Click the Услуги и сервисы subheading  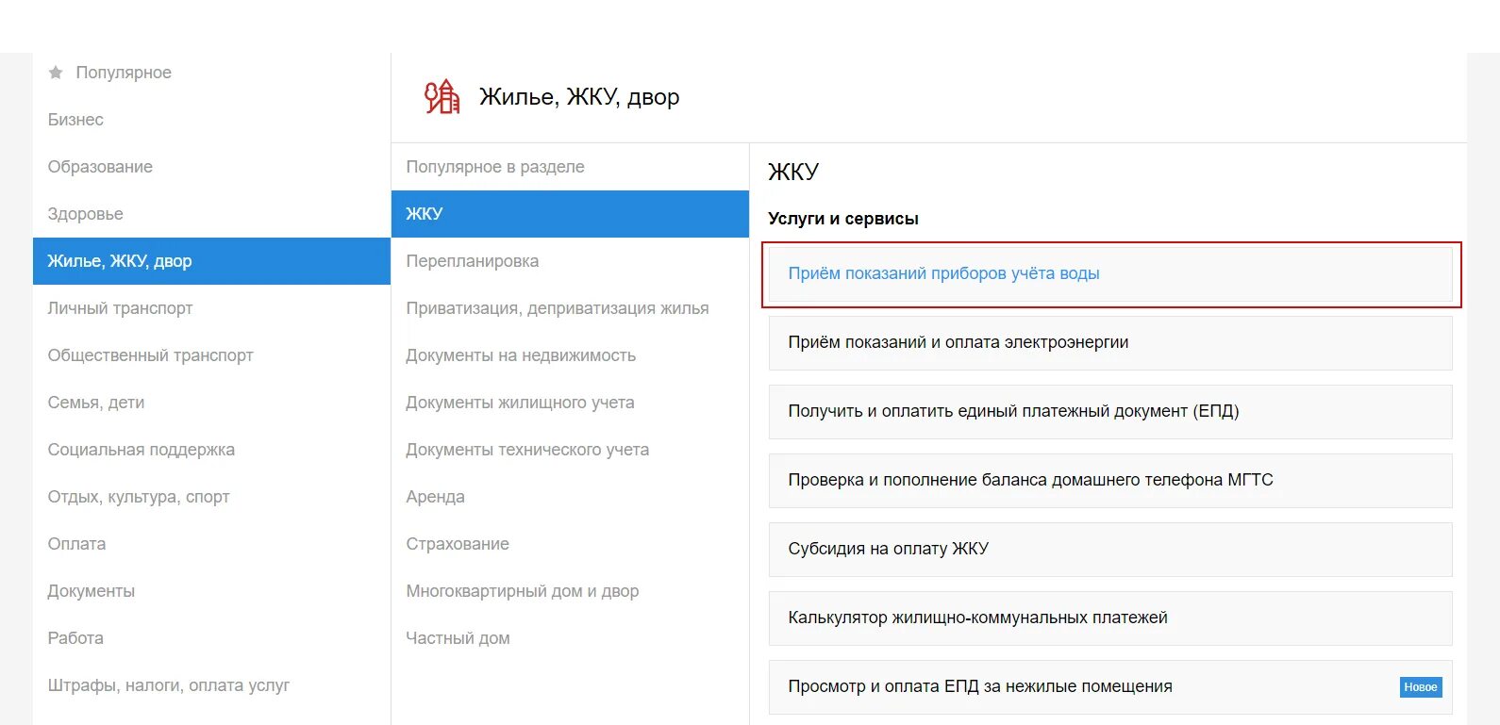point(843,219)
